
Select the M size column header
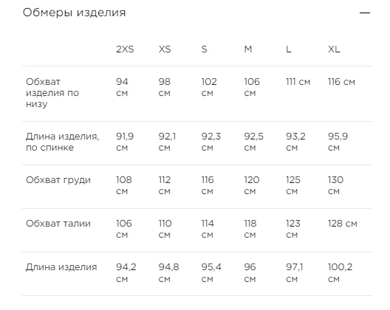tap(248, 49)
